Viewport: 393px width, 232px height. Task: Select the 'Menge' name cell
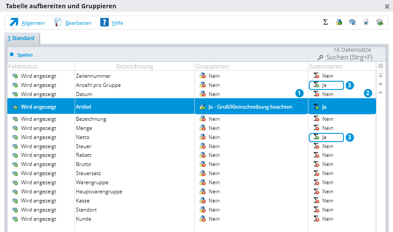click(84, 128)
